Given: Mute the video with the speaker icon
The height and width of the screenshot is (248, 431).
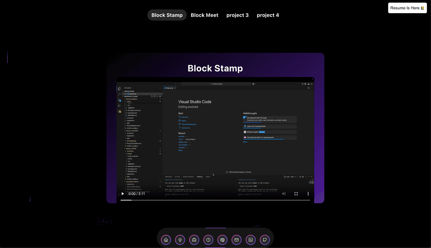Looking at the screenshot, I should (284, 194).
